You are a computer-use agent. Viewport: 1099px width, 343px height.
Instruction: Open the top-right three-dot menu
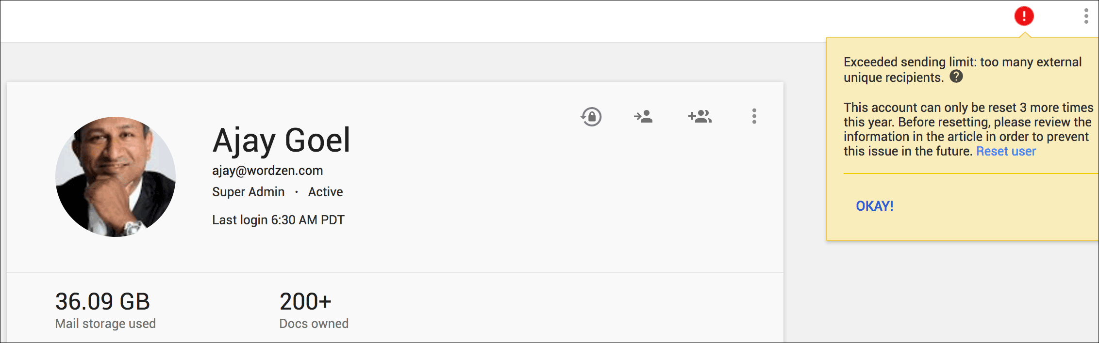(x=1086, y=16)
